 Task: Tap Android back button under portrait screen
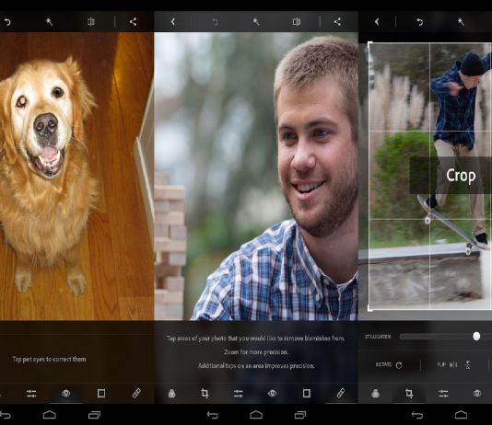213,415
